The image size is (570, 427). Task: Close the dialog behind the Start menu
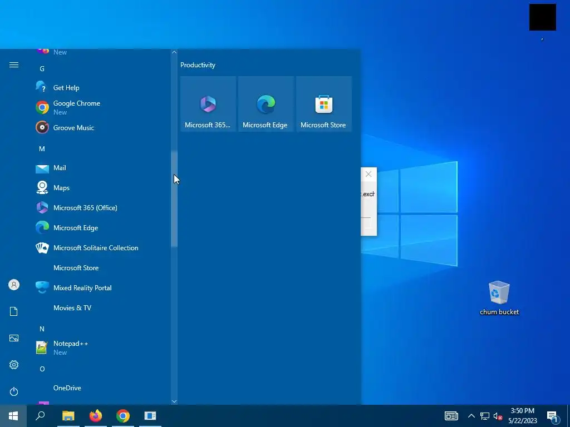[368, 174]
